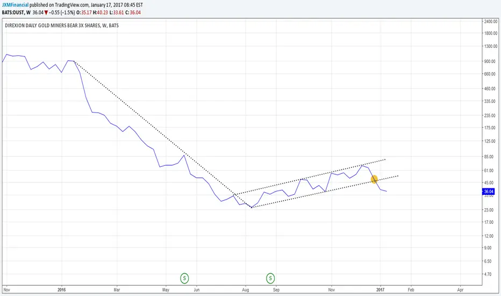501x296 pixels.
Task: Click the −0.55 (−1.5%) change value
Action: [62, 12]
